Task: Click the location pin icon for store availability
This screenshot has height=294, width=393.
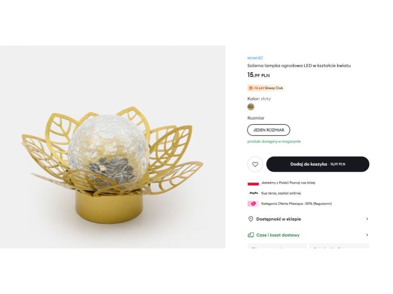Action: click(x=251, y=219)
